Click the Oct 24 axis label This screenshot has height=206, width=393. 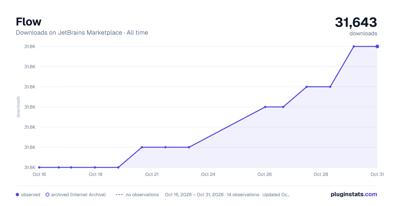pos(208,174)
